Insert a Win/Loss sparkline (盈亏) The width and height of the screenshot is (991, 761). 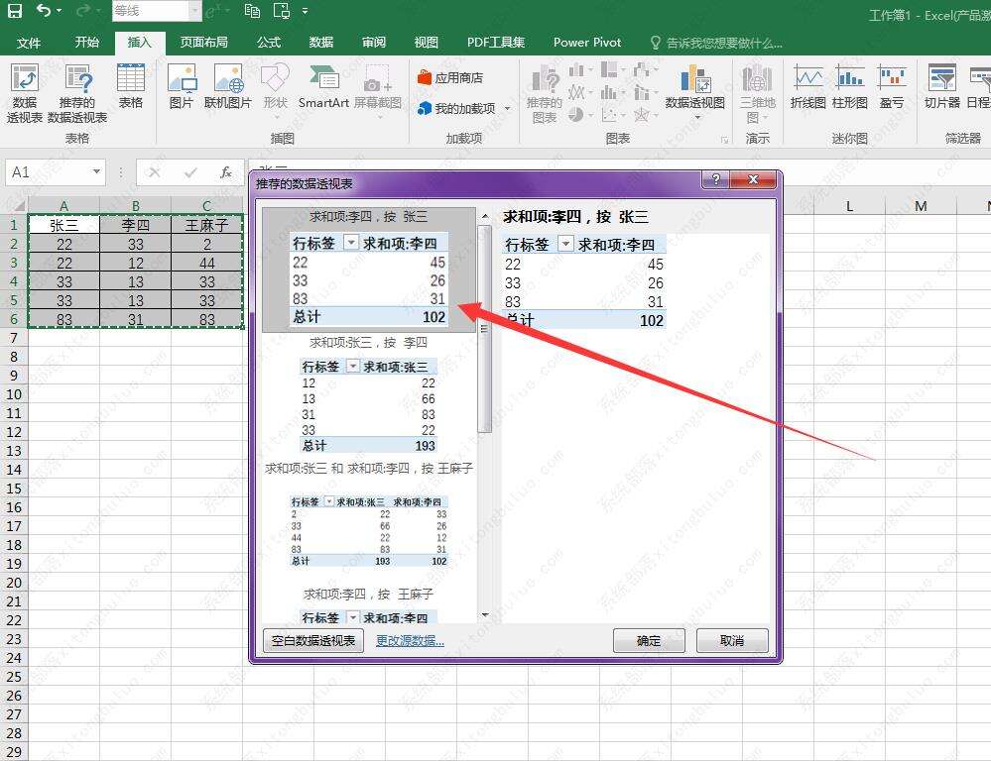coord(892,87)
